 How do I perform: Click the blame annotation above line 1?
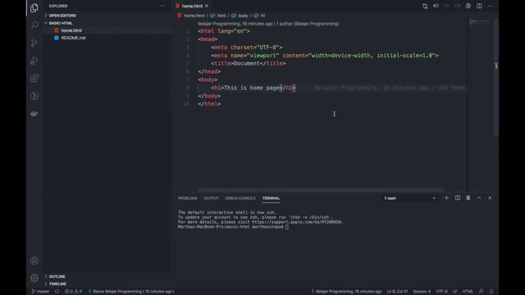point(268,24)
